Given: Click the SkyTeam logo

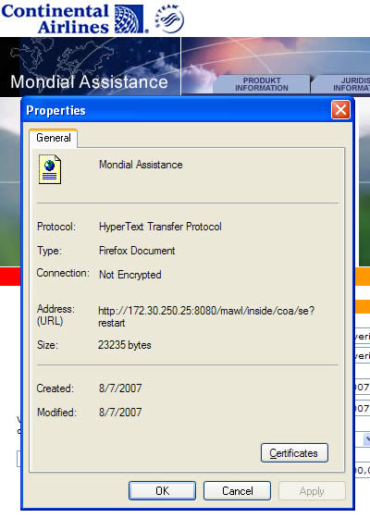Looking at the screenshot, I should coord(169,18).
